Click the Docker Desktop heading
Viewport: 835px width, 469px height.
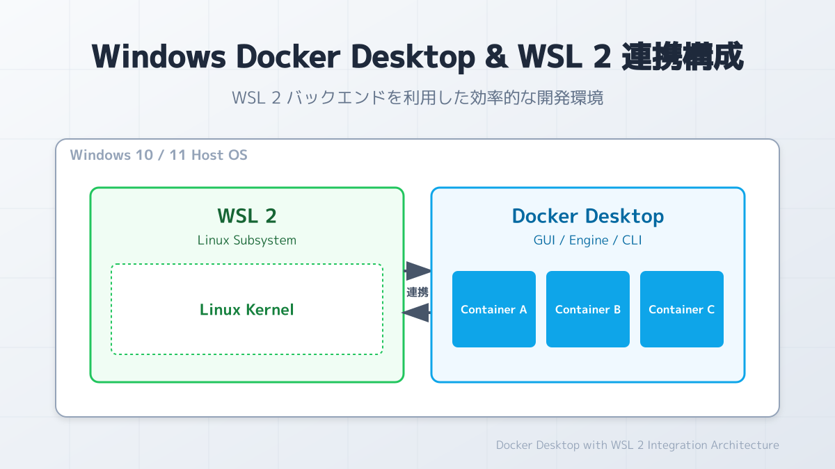click(x=588, y=216)
